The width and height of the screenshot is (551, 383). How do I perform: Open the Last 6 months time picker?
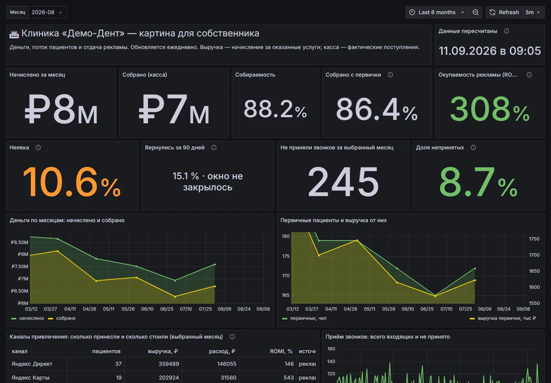tap(437, 12)
